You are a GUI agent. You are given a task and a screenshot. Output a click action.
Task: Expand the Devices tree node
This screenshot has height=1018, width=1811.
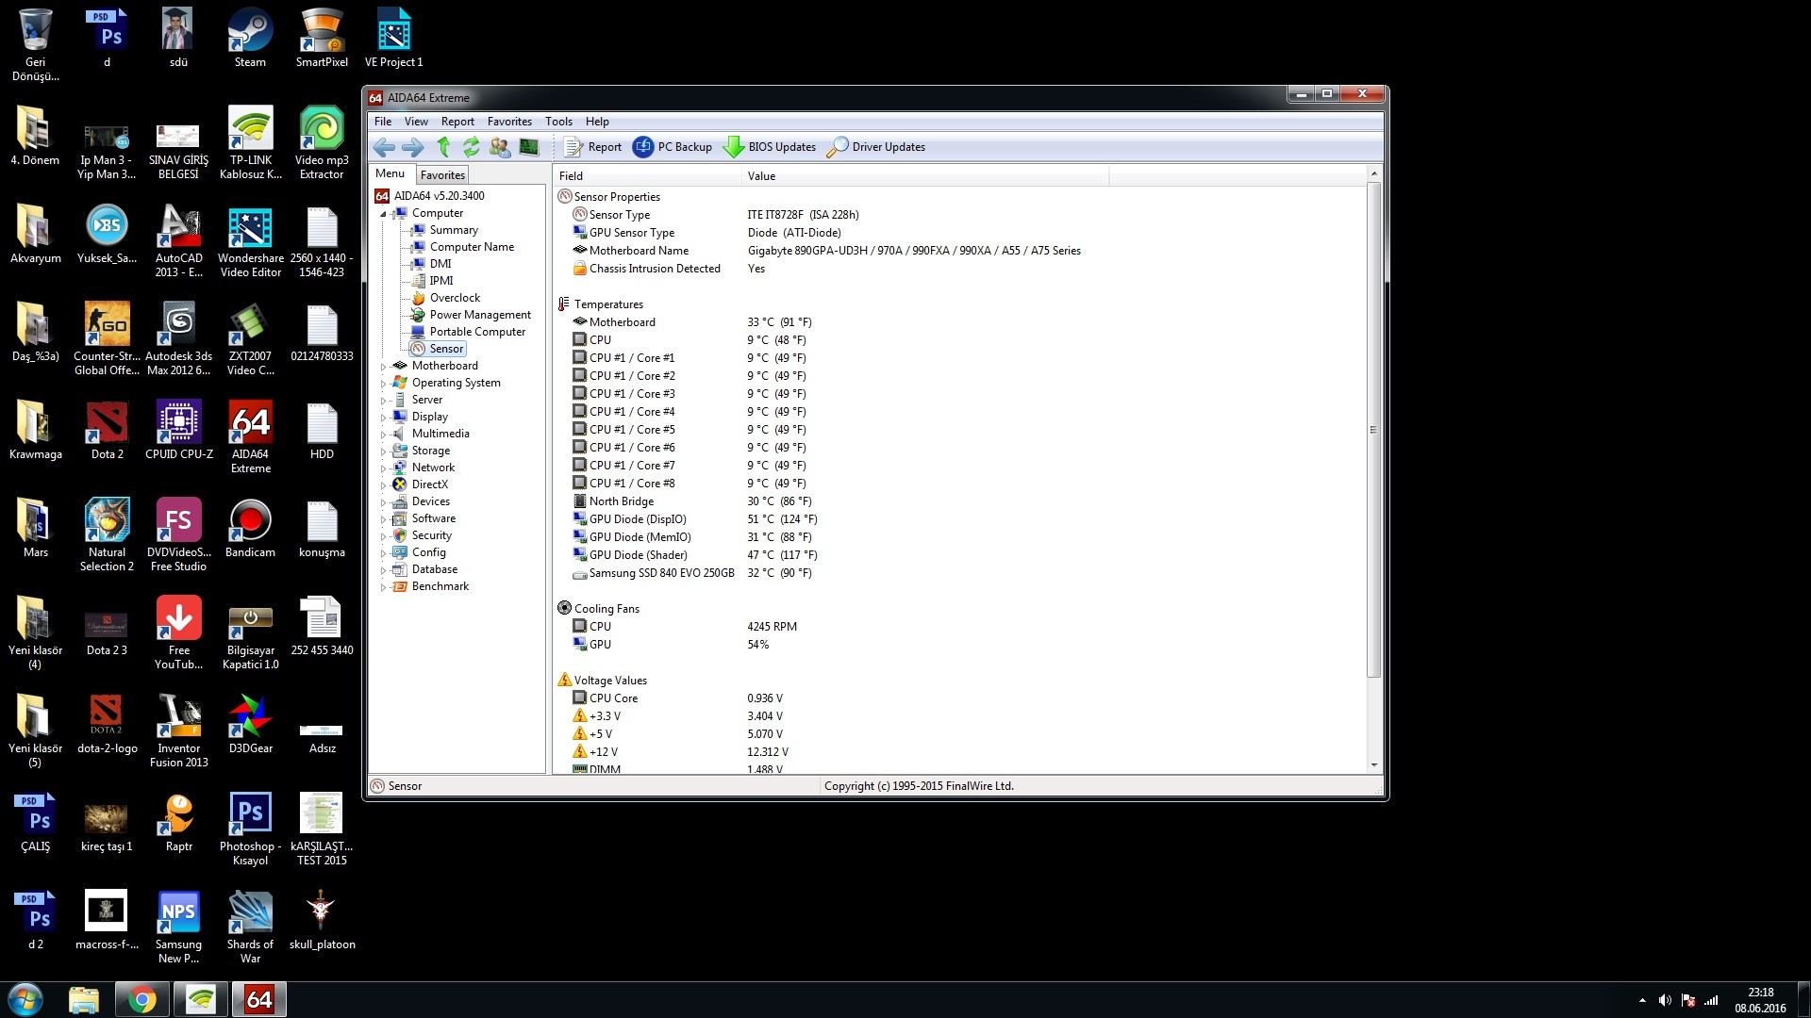tap(384, 502)
